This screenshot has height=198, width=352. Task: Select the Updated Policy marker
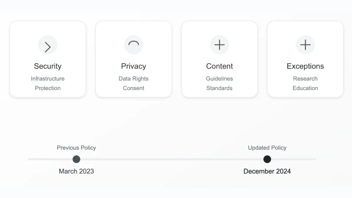click(x=267, y=159)
